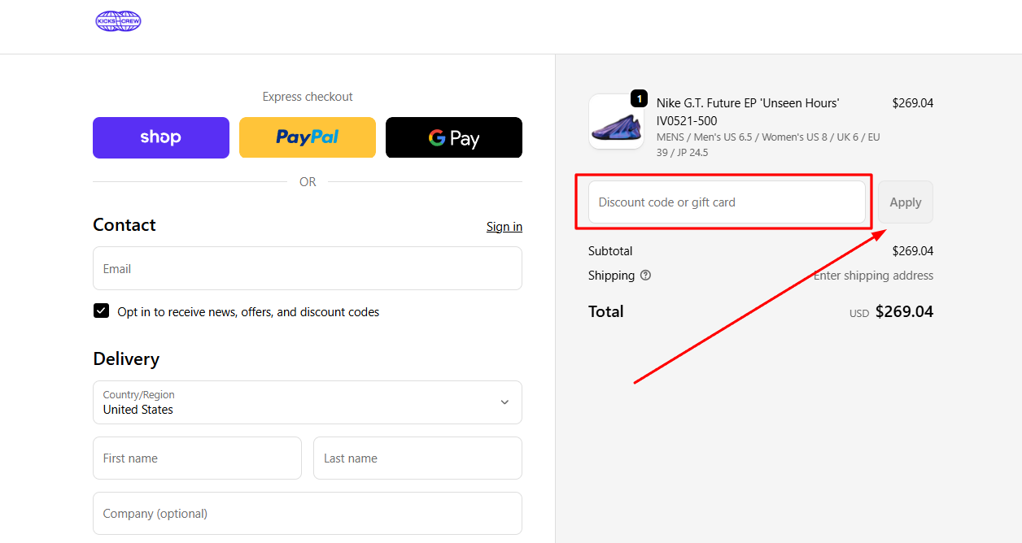Click the Sign in link
The width and height of the screenshot is (1022, 543).
click(504, 226)
